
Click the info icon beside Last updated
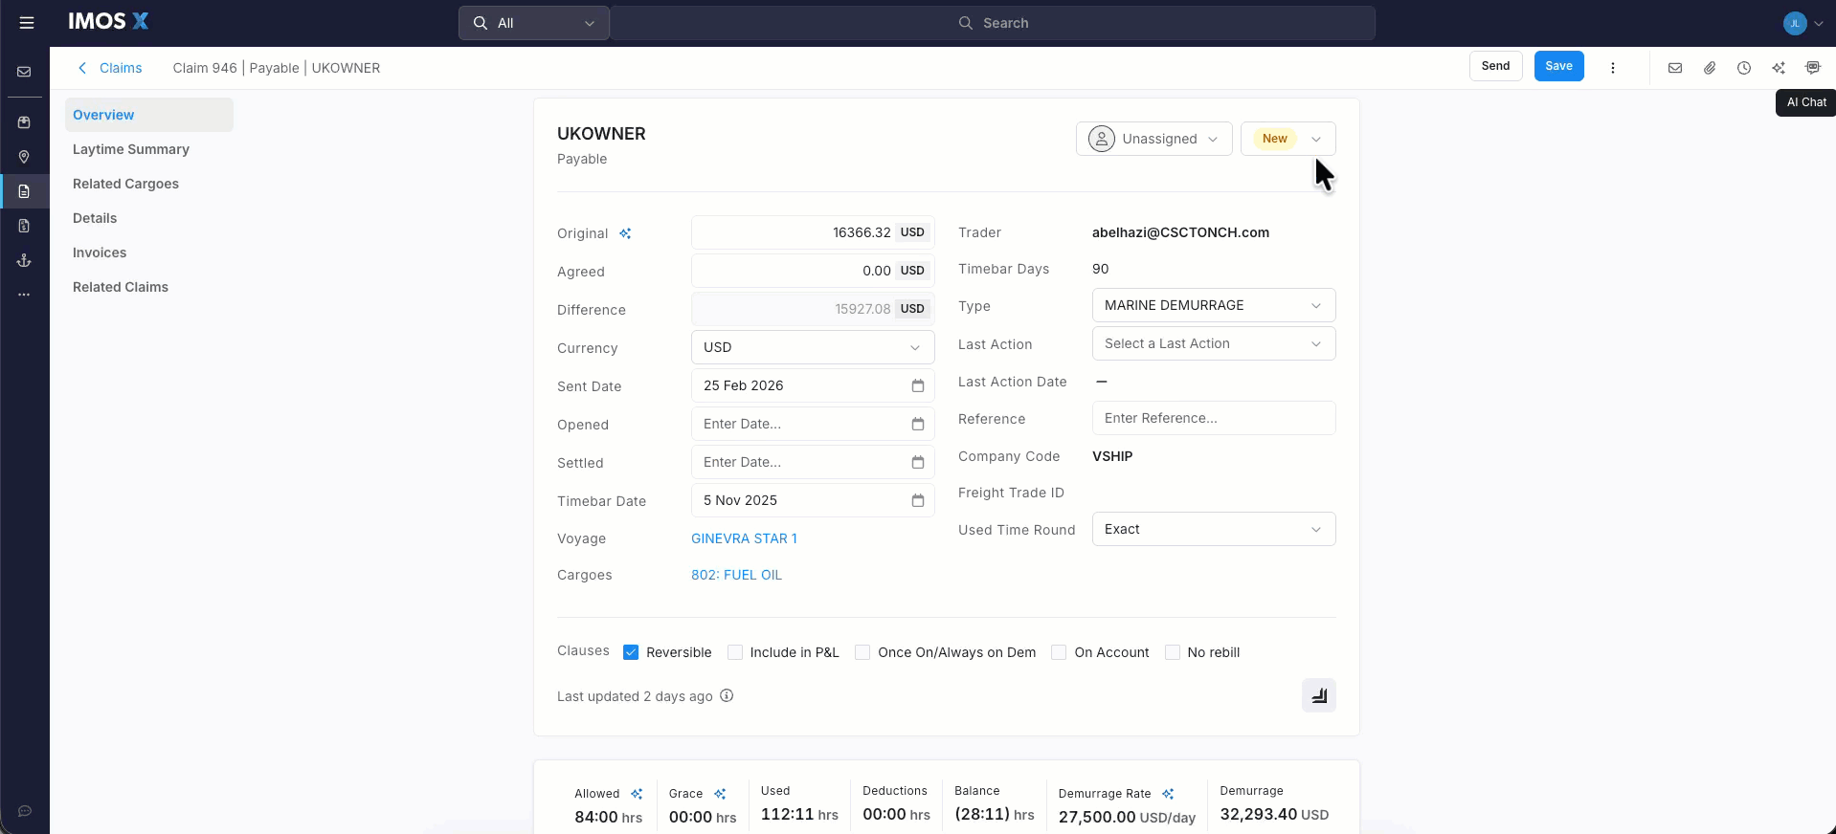coord(727,695)
